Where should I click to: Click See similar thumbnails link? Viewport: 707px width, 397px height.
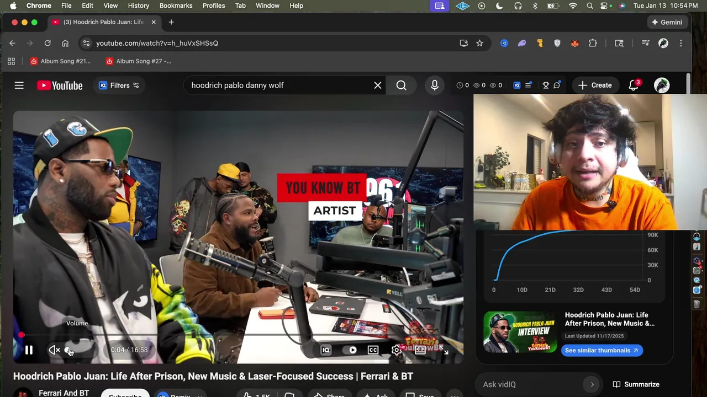[602, 350]
